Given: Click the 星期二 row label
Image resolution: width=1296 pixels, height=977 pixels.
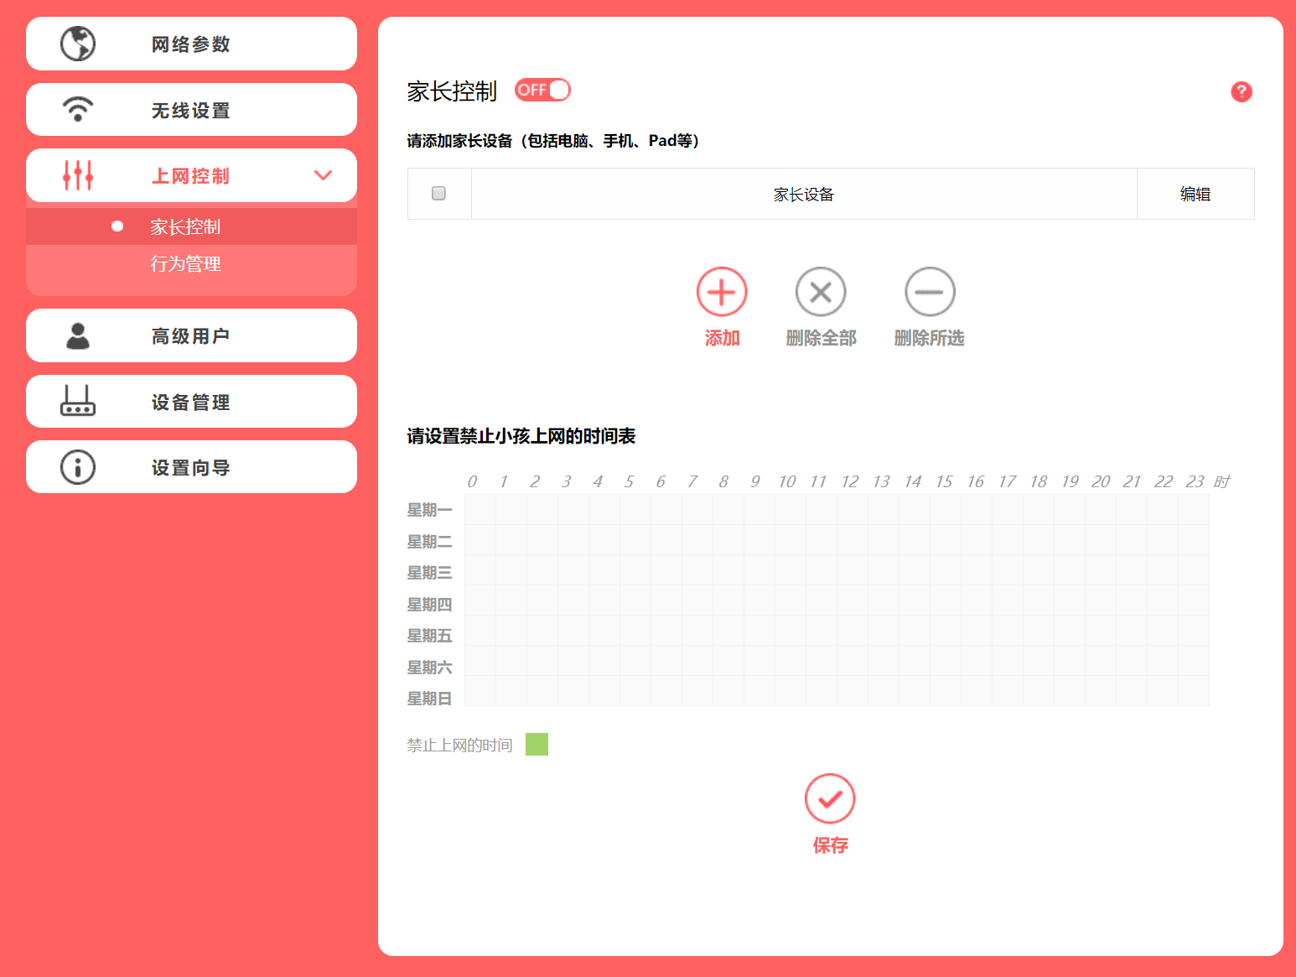Looking at the screenshot, I should [x=429, y=542].
